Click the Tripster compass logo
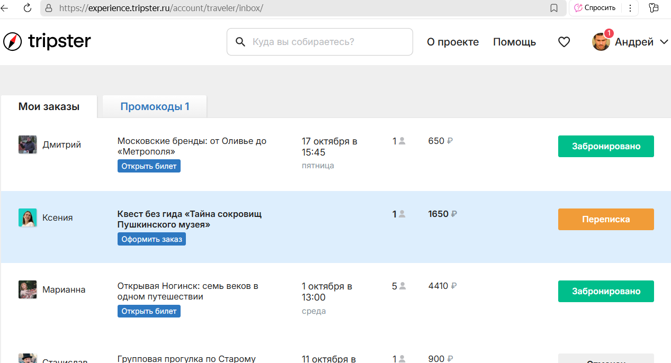The width and height of the screenshot is (671, 363). pyautogui.click(x=12, y=41)
